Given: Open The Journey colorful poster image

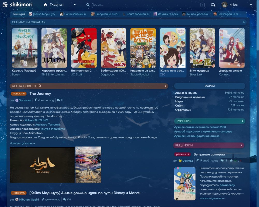Looking at the screenshot, I should tap(88, 165).
